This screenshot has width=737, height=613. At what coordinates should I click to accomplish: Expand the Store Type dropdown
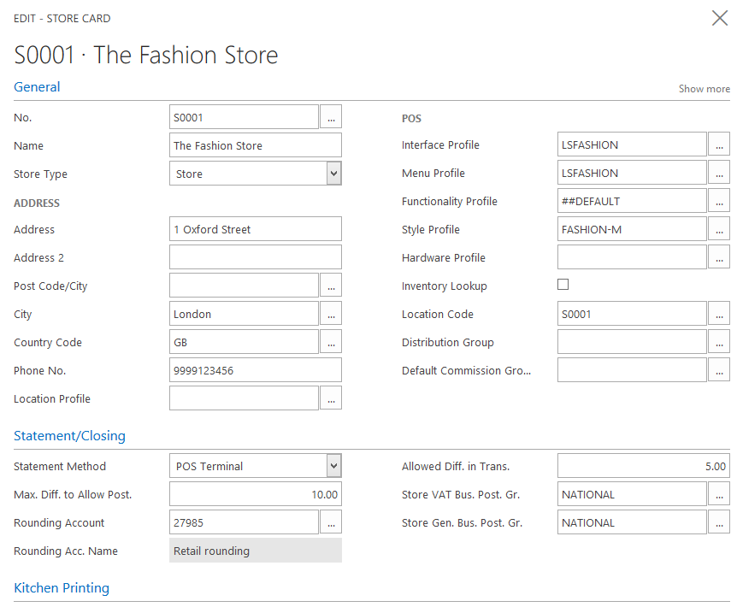tap(333, 174)
